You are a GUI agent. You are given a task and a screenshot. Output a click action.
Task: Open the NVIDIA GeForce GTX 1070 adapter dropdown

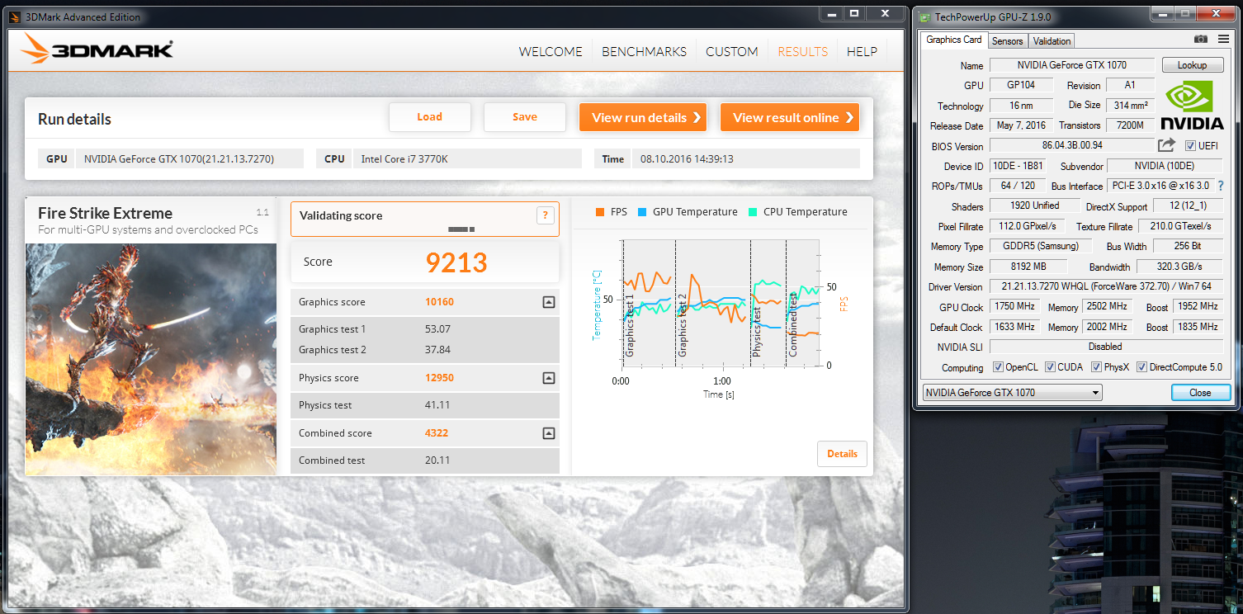pyautogui.click(x=1012, y=393)
